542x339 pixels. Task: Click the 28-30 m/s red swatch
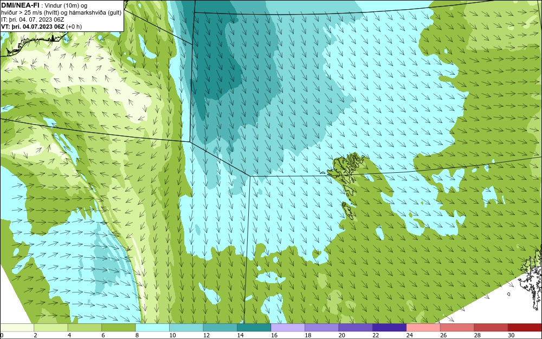[x=491, y=328]
